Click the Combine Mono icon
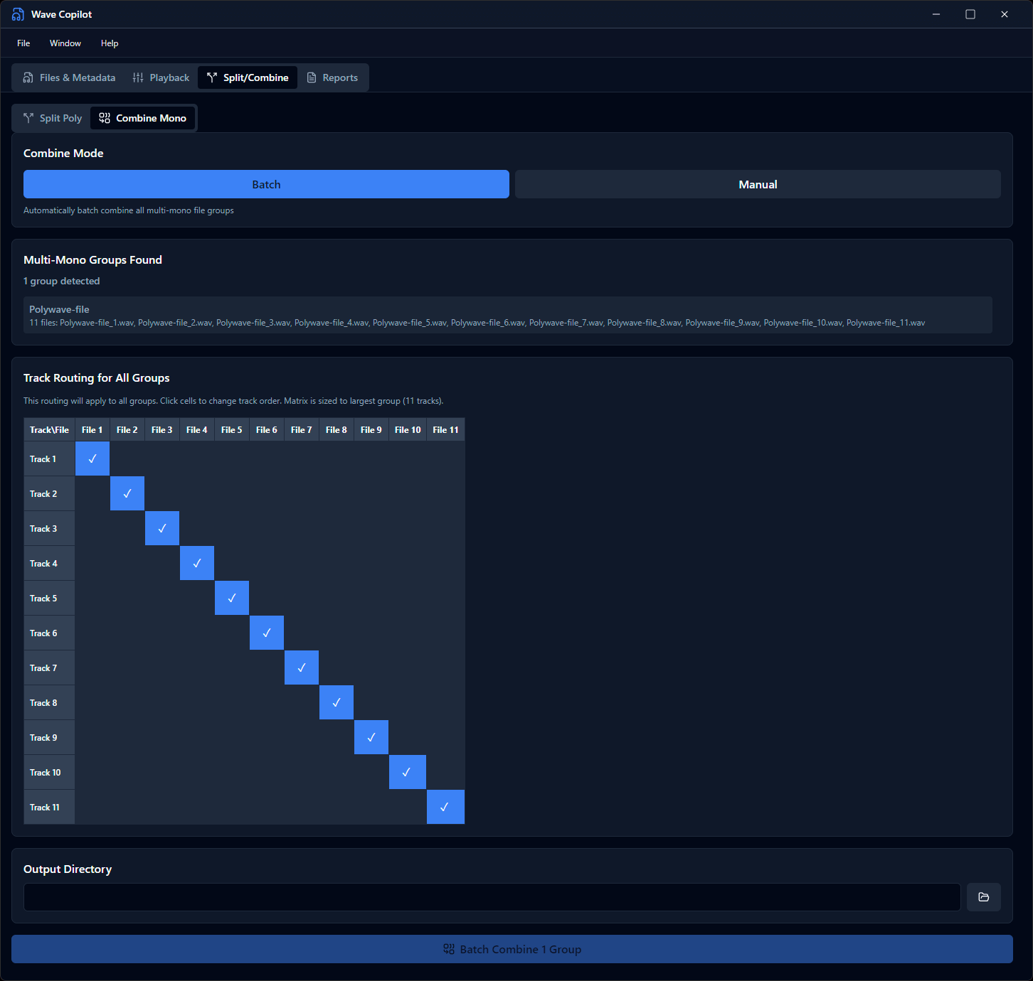Viewport: 1033px width, 981px height. click(105, 118)
